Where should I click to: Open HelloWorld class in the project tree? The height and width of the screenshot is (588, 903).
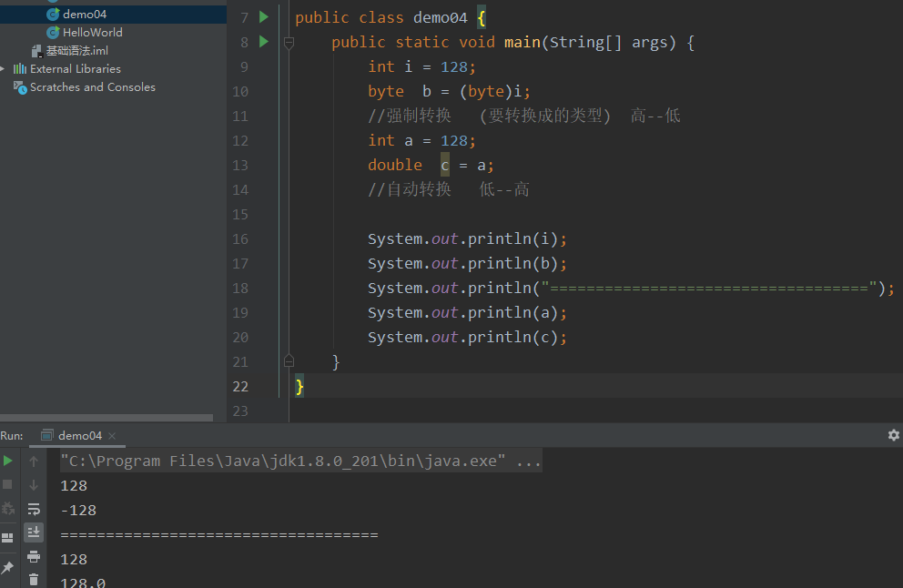click(x=92, y=33)
